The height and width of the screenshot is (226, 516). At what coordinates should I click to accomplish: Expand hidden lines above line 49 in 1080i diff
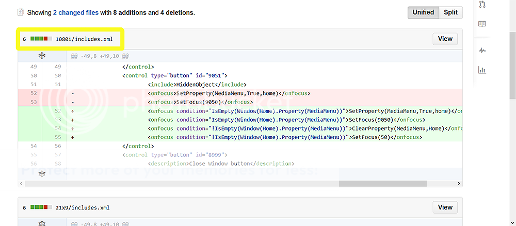tap(43, 56)
